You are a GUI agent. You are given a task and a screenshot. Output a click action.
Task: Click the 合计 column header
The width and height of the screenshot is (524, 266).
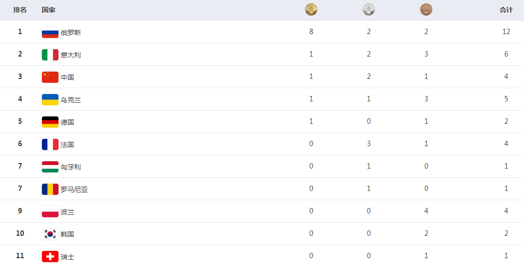point(506,10)
